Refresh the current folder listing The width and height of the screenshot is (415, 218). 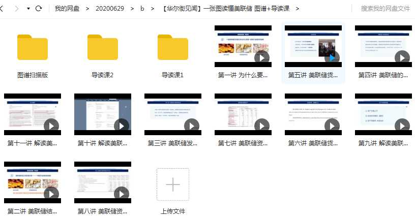[39, 9]
